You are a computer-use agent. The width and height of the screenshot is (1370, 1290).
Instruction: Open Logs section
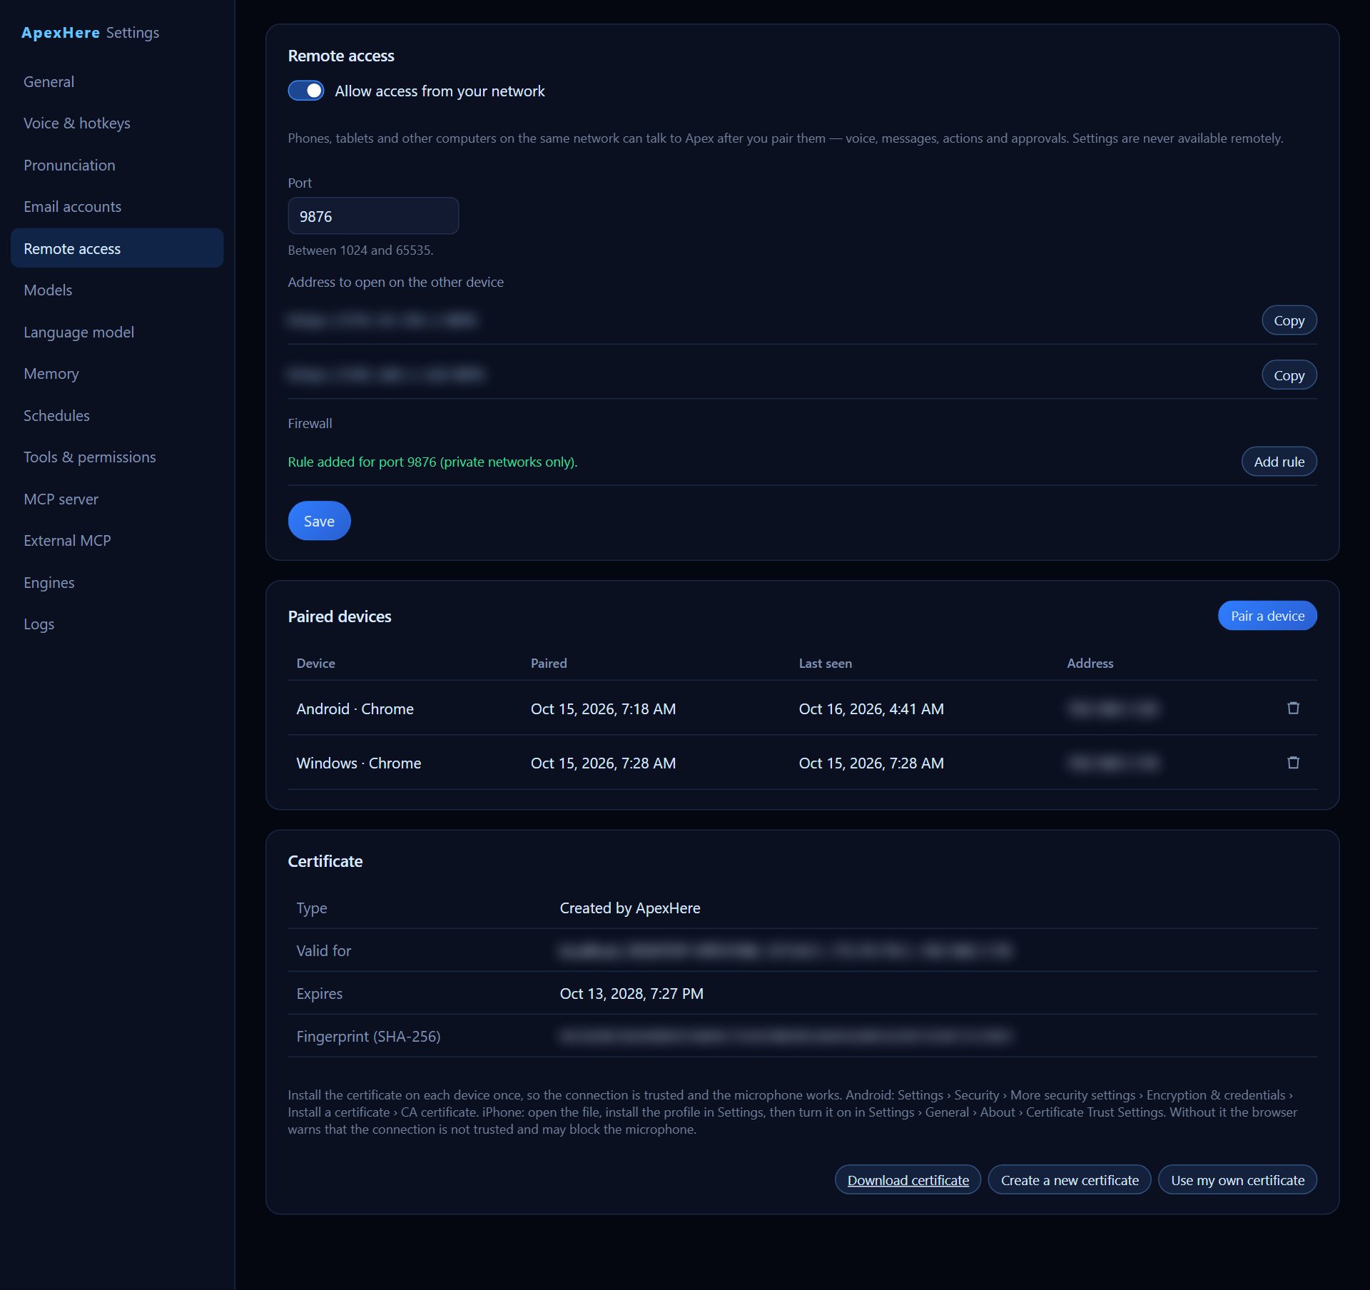[x=117, y=624]
